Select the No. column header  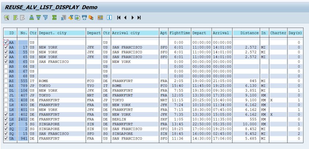[23, 33]
